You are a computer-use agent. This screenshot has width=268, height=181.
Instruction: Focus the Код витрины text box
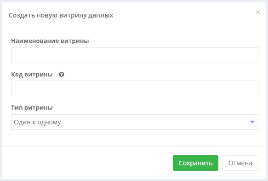(x=135, y=88)
